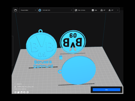Screen dimensions: 135x101
Task: Click the job name ending in Cube text
Action: [25, 87]
